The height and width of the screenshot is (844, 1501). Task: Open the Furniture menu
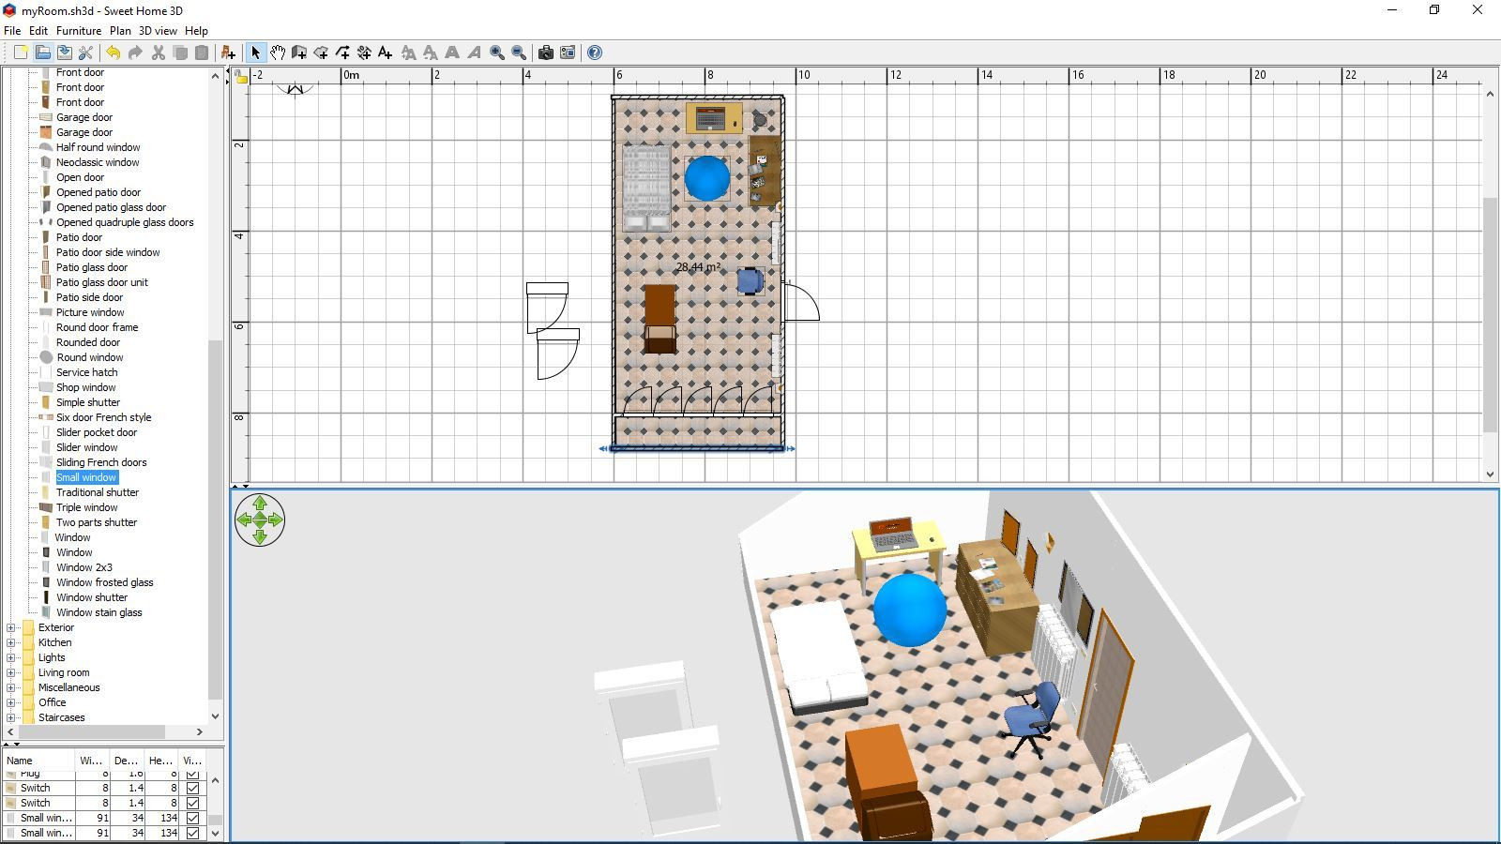pyautogui.click(x=79, y=30)
